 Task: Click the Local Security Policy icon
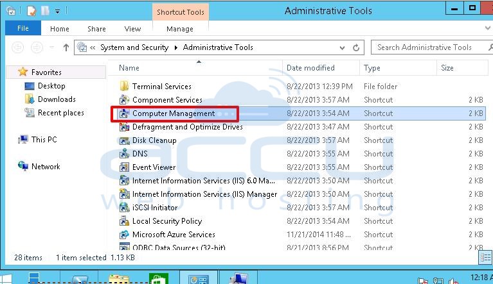124,221
